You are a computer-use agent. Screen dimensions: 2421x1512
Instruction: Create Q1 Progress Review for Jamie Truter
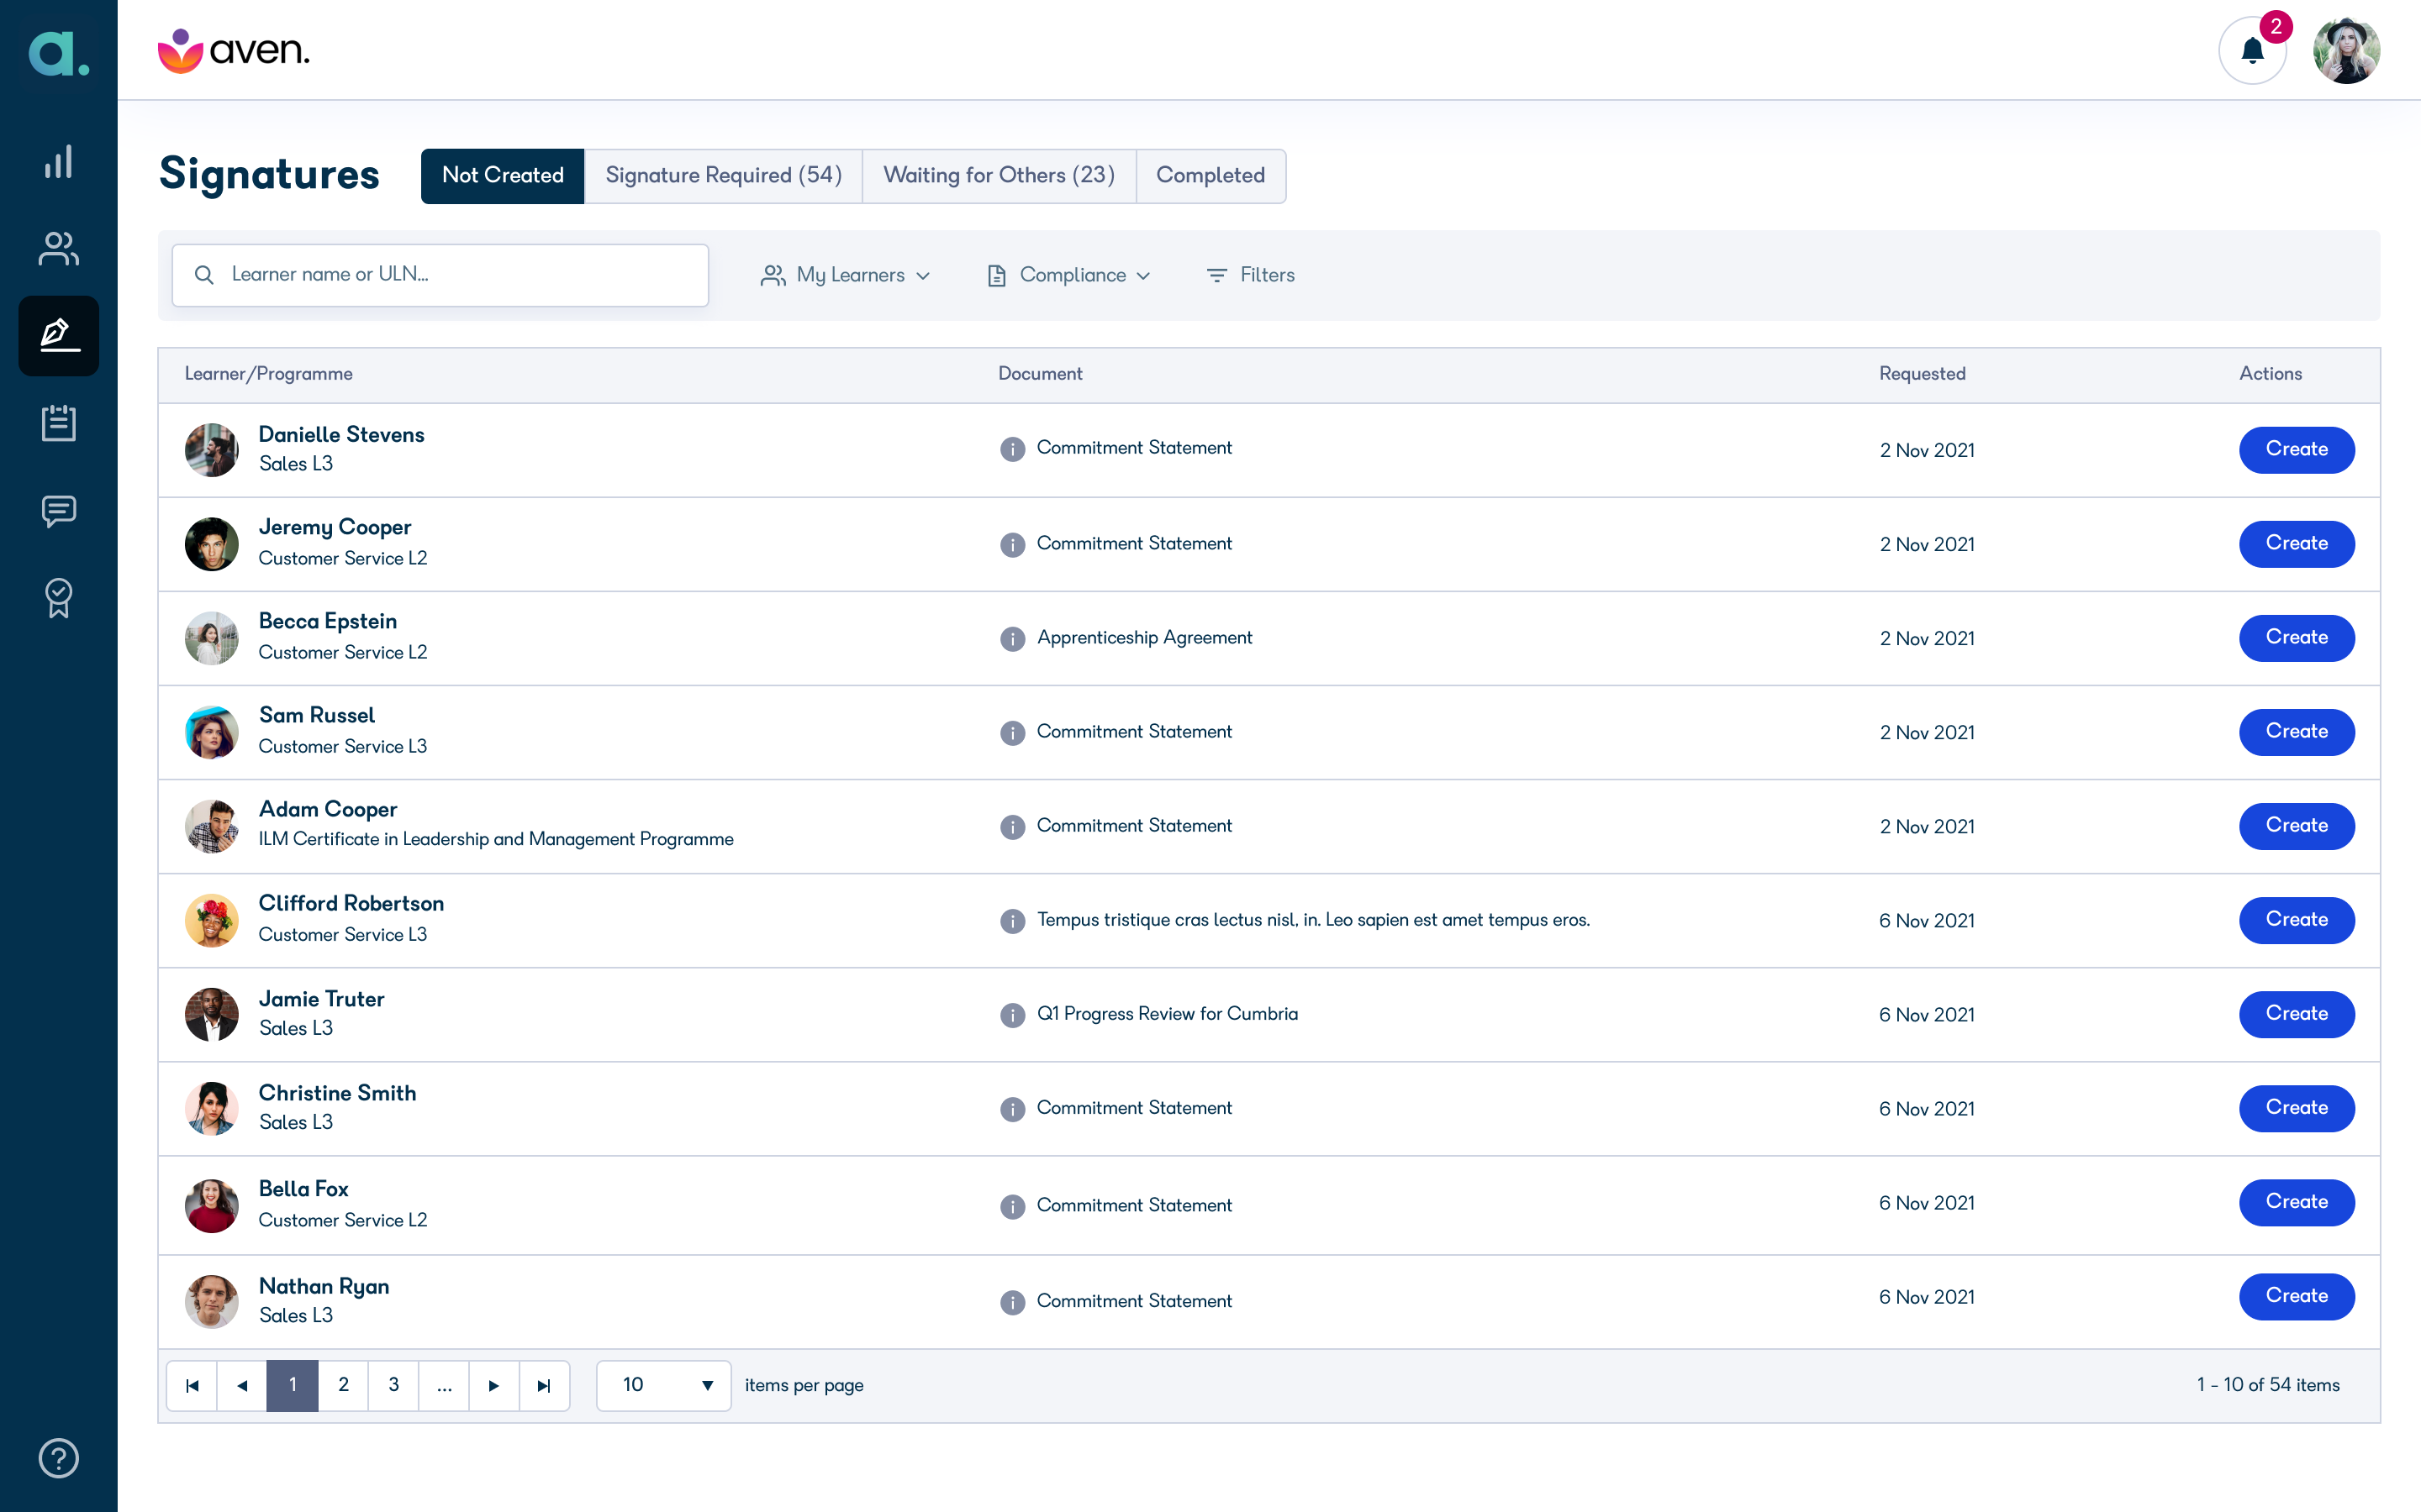coord(2296,1013)
